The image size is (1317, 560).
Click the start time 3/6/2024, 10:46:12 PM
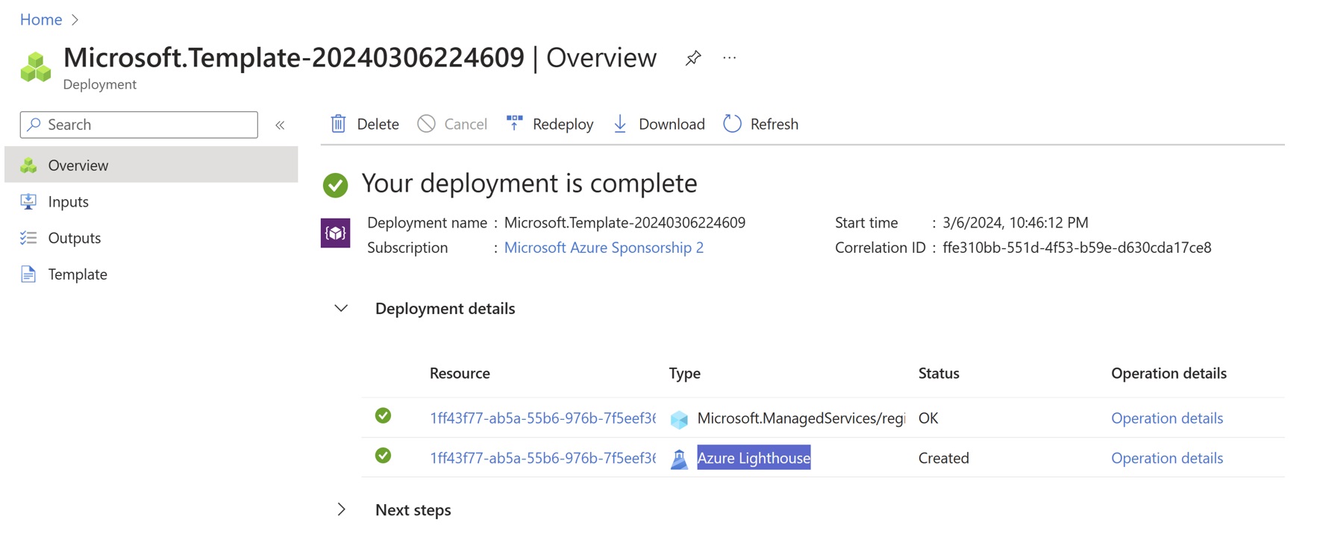[x=1015, y=222]
